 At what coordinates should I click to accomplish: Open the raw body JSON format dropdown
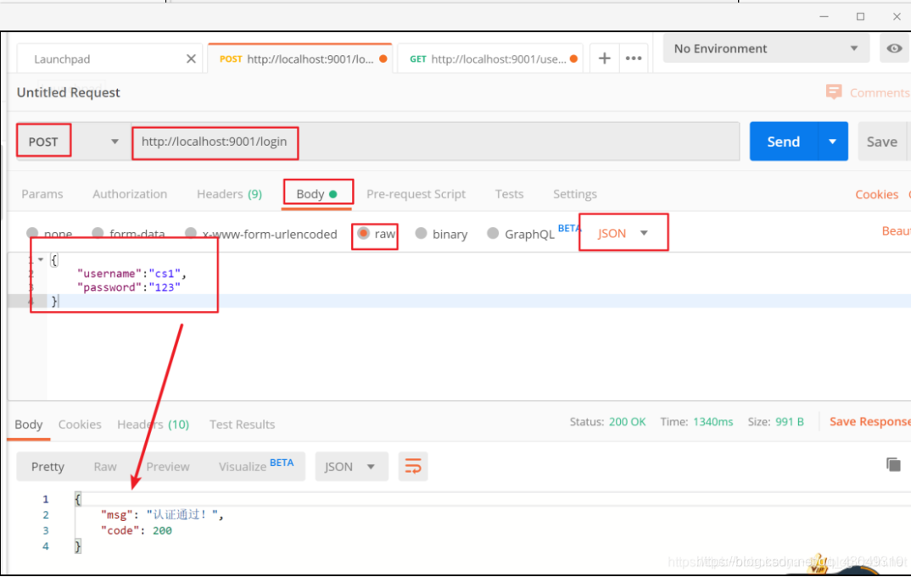click(623, 233)
